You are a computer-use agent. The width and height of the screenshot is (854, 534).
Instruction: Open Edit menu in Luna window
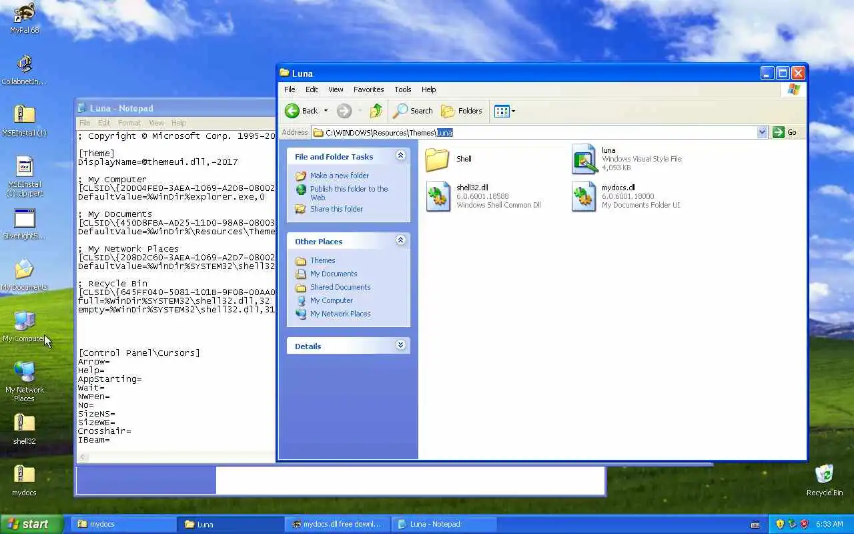312,89
